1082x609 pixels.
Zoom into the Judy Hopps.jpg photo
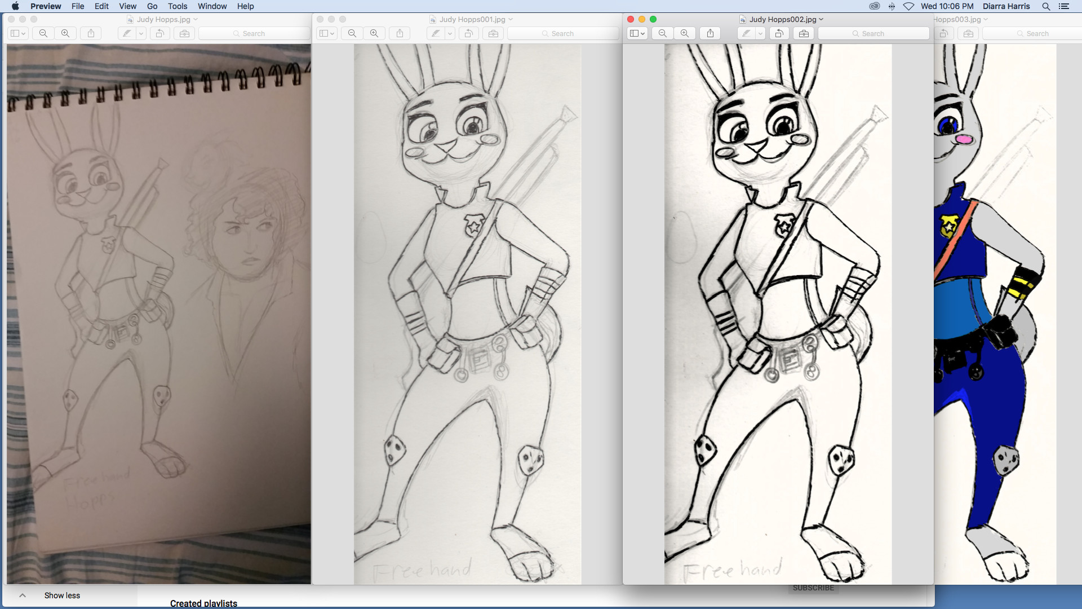click(65, 33)
